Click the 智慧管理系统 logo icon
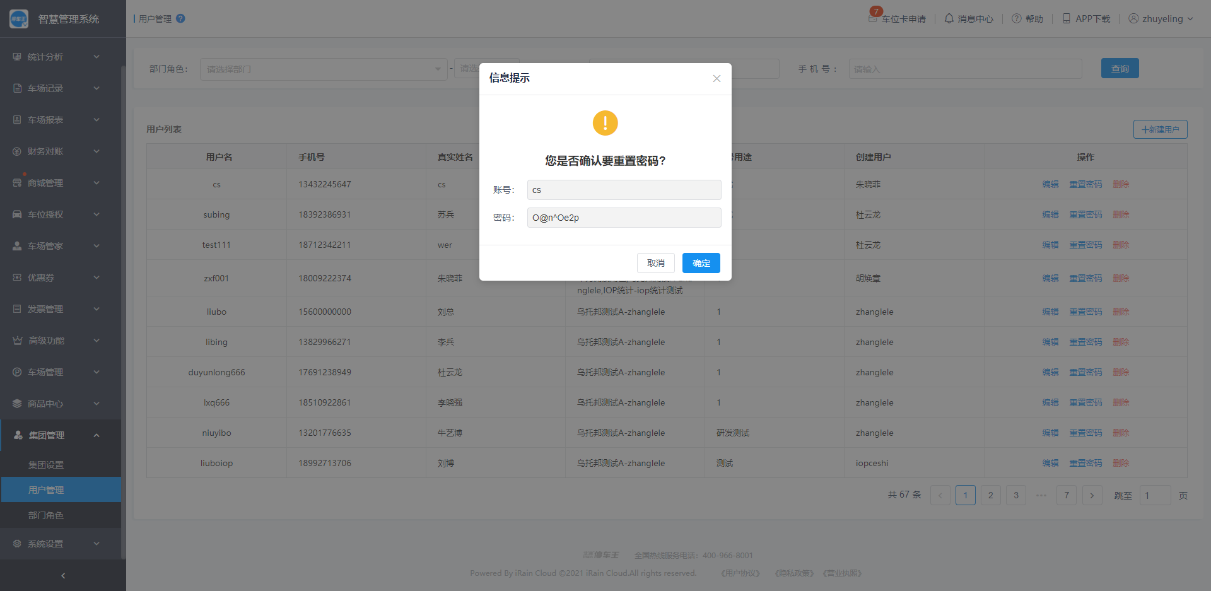 click(19, 19)
